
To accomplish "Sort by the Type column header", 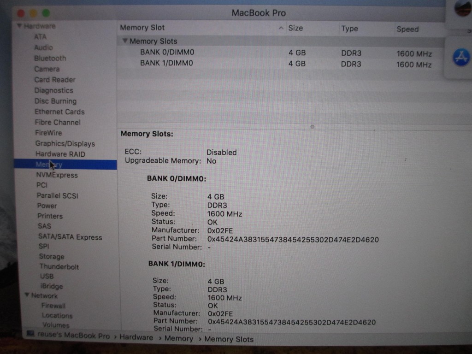I will [349, 29].
